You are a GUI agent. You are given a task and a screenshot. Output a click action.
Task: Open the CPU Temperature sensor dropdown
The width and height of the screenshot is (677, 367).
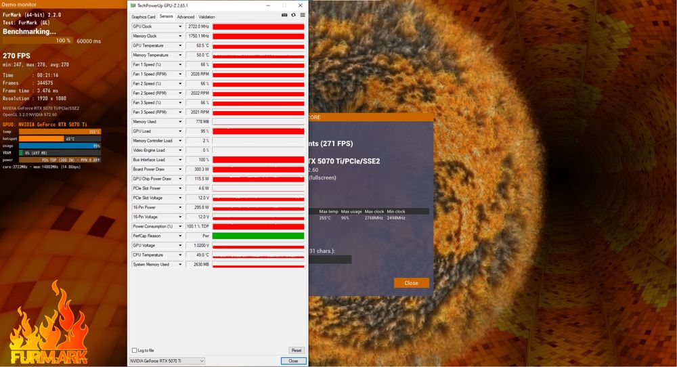(x=180, y=255)
